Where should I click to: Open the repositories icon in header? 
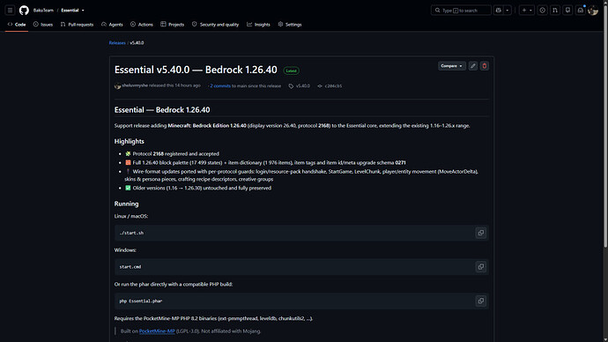[x=567, y=11]
